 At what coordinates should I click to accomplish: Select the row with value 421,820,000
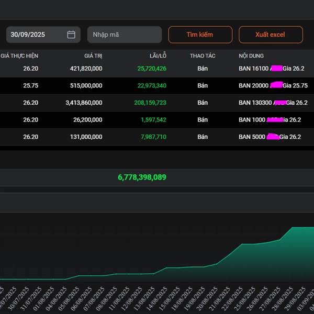[86, 69]
